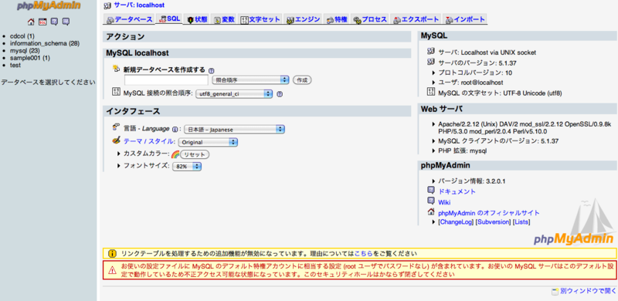Click the language icon next to 言語
618x301 pixels.
pos(117,127)
